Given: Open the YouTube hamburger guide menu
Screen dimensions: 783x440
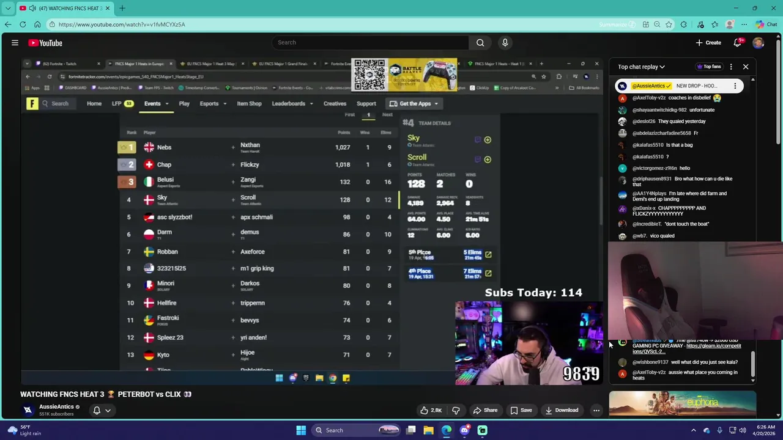Looking at the screenshot, I should pyautogui.click(x=15, y=43).
